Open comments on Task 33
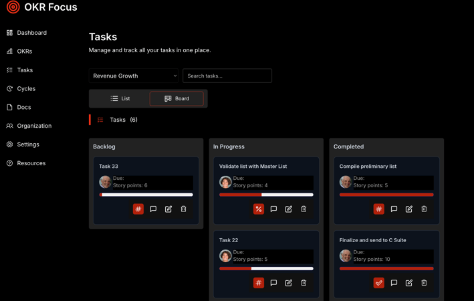 (x=153, y=209)
